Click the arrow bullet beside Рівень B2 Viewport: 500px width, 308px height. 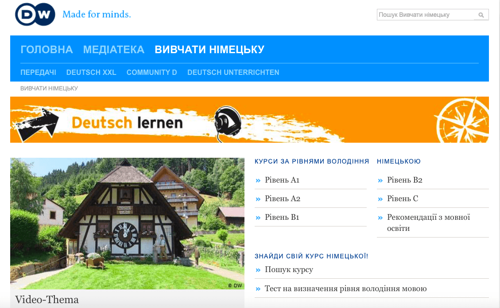point(380,180)
